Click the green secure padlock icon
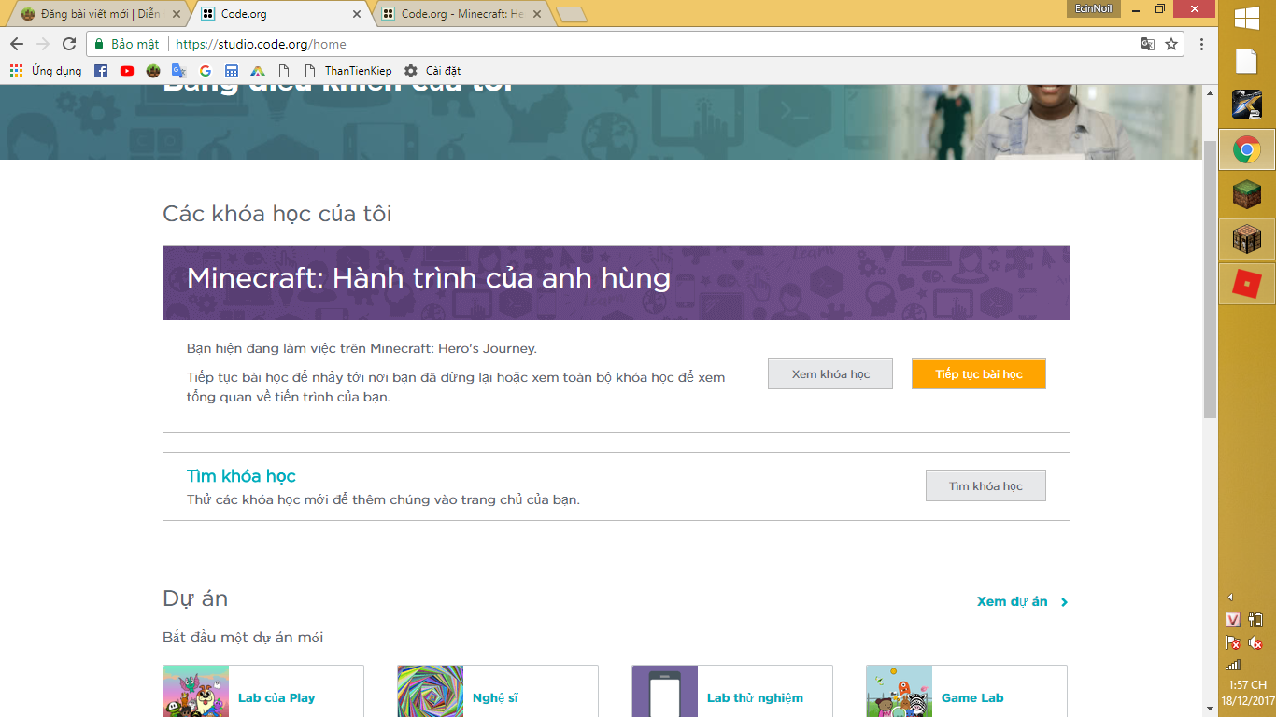The height and width of the screenshot is (717, 1276). pyautogui.click(x=99, y=44)
